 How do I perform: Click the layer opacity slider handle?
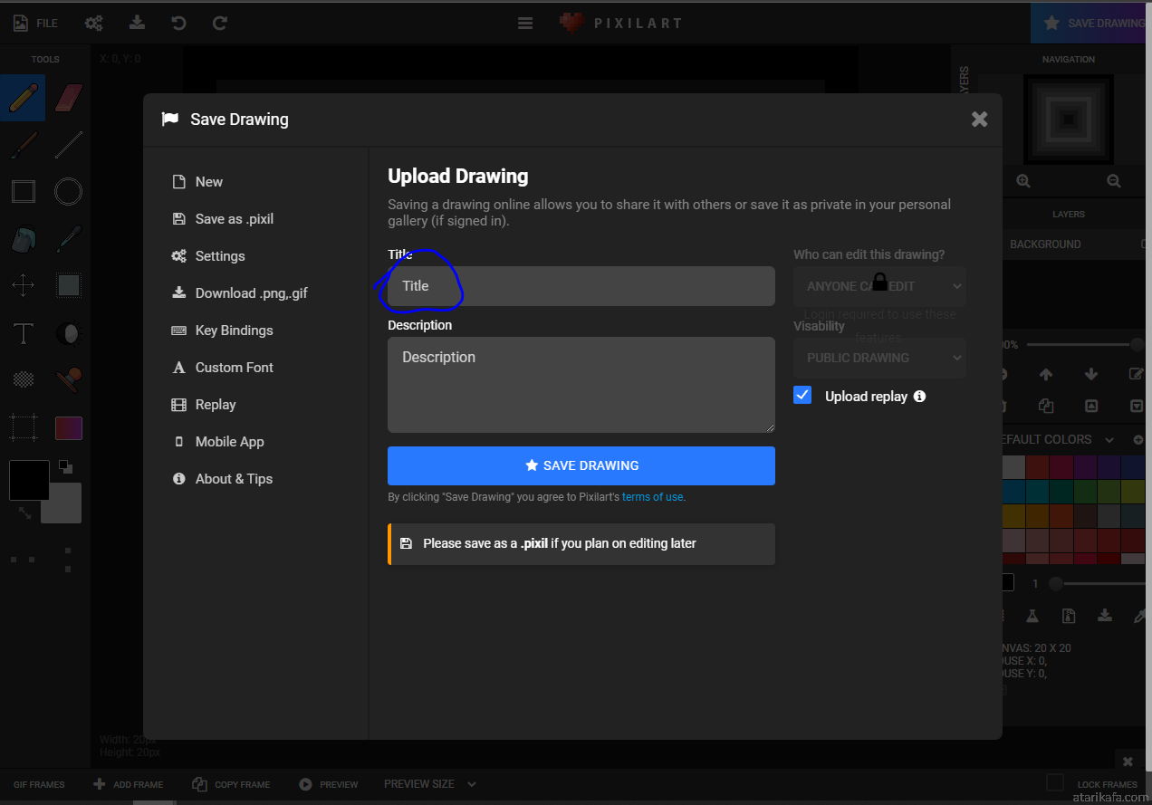point(1137,344)
